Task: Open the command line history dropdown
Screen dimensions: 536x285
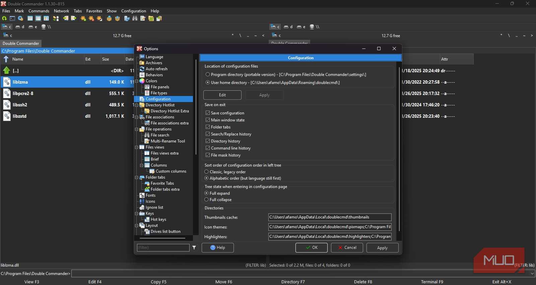Action: click(532, 274)
